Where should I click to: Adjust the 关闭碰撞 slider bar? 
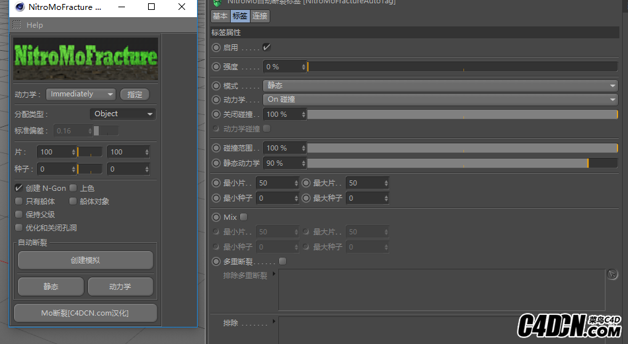[463, 114]
